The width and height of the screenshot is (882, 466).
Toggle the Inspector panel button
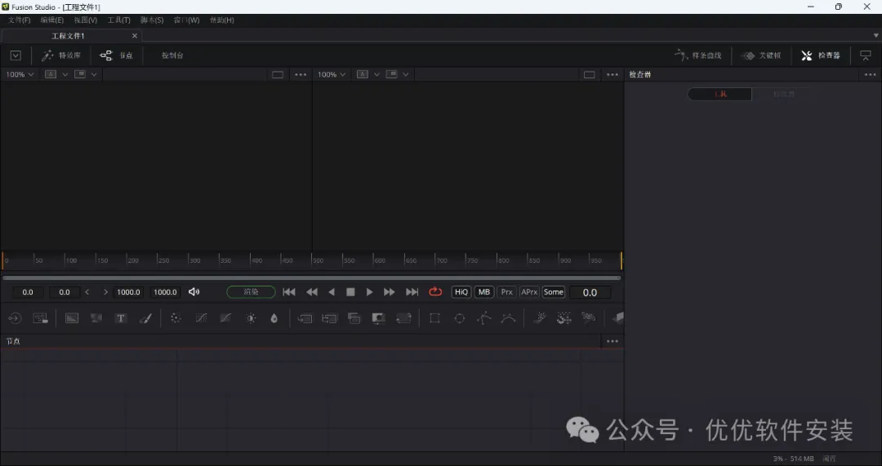point(821,55)
